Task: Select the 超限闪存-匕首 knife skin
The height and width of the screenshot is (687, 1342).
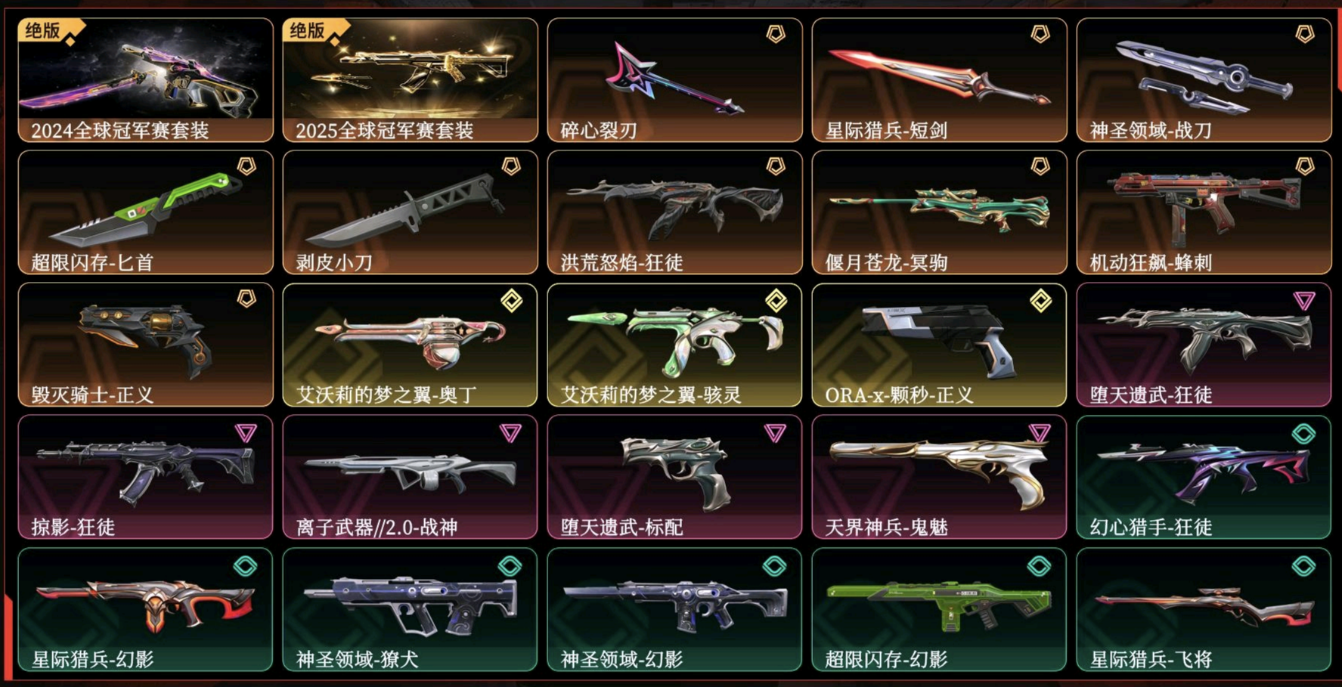Action: 145,212
